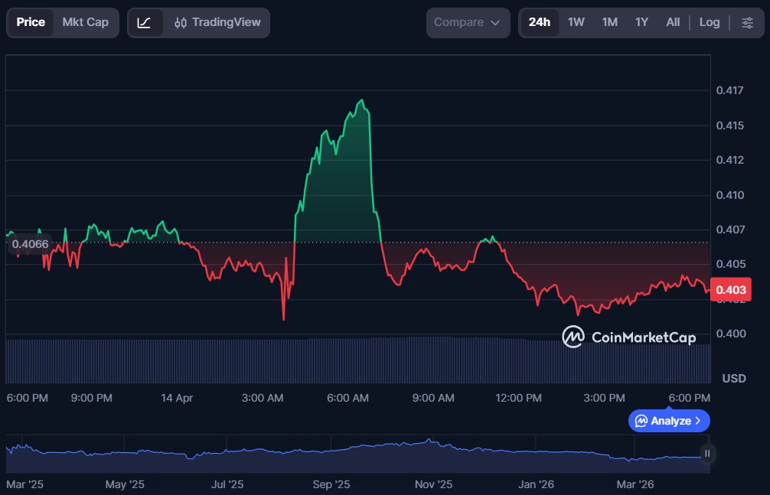This screenshot has width=770, height=495.
Task: Switch to TradingView candlestick chart
Action: (217, 22)
